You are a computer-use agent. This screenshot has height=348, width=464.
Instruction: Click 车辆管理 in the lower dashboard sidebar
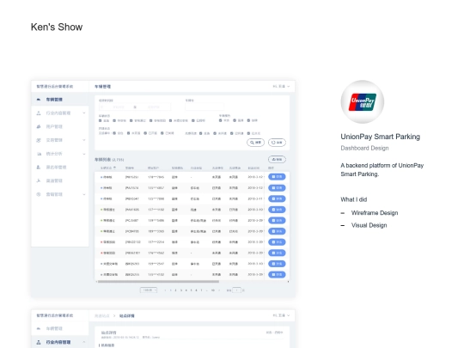[x=54, y=328]
